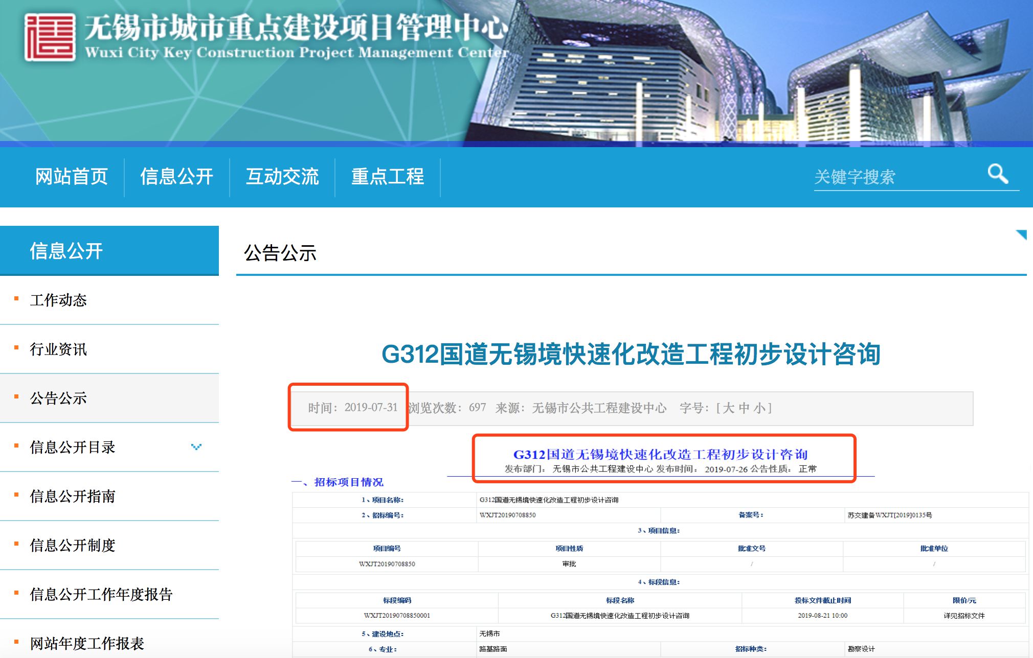Screen dimensions: 1033x658
Task: Open 信息公开指南 sidebar link
Action: coord(73,496)
